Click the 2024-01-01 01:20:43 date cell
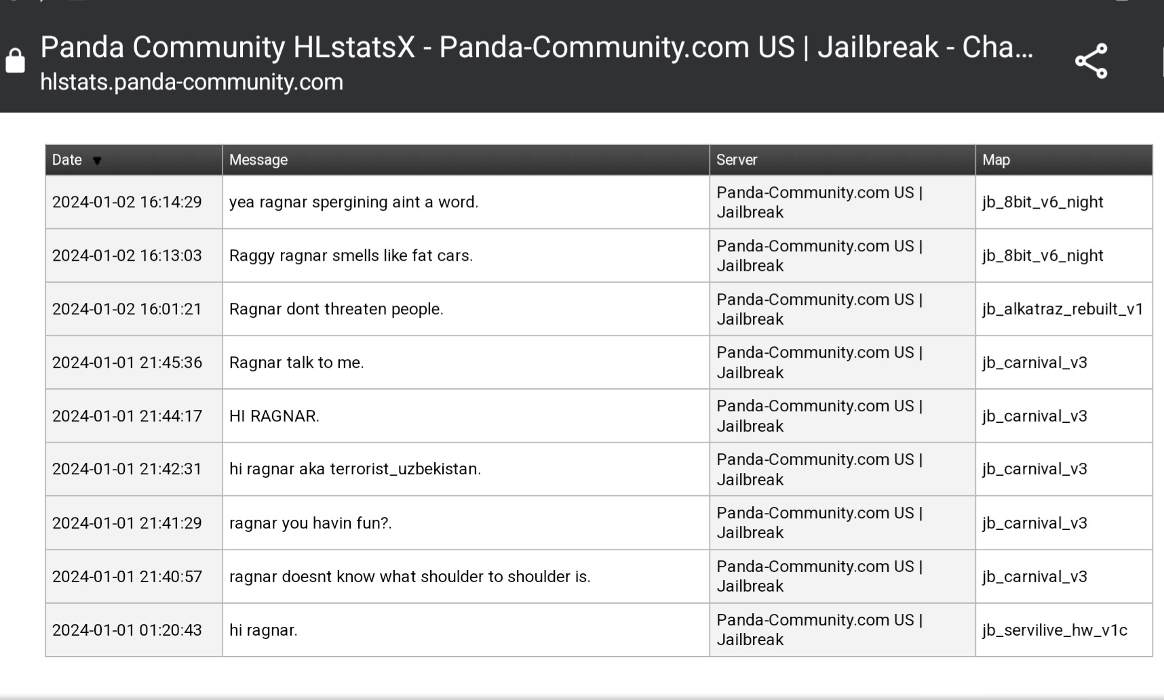The width and height of the screenshot is (1164, 700). (127, 630)
